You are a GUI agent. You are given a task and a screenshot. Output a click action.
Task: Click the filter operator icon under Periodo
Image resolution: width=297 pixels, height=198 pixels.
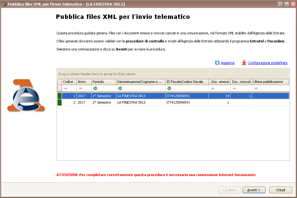click(x=95, y=88)
